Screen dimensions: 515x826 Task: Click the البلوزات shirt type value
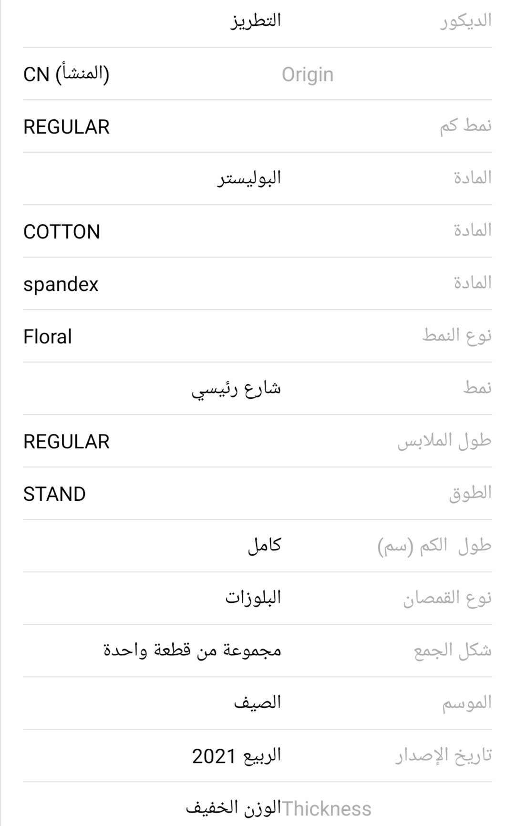point(253,598)
